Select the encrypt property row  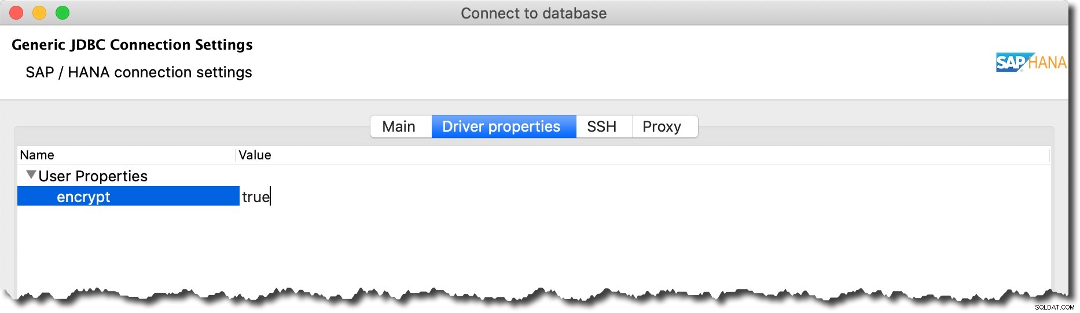click(128, 196)
